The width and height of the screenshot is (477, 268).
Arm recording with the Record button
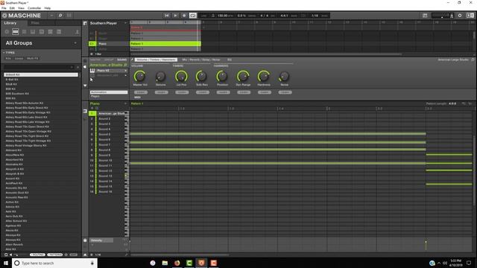184,16
